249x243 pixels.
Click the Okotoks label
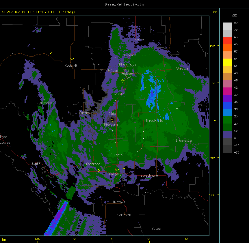(x=119, y=202)
